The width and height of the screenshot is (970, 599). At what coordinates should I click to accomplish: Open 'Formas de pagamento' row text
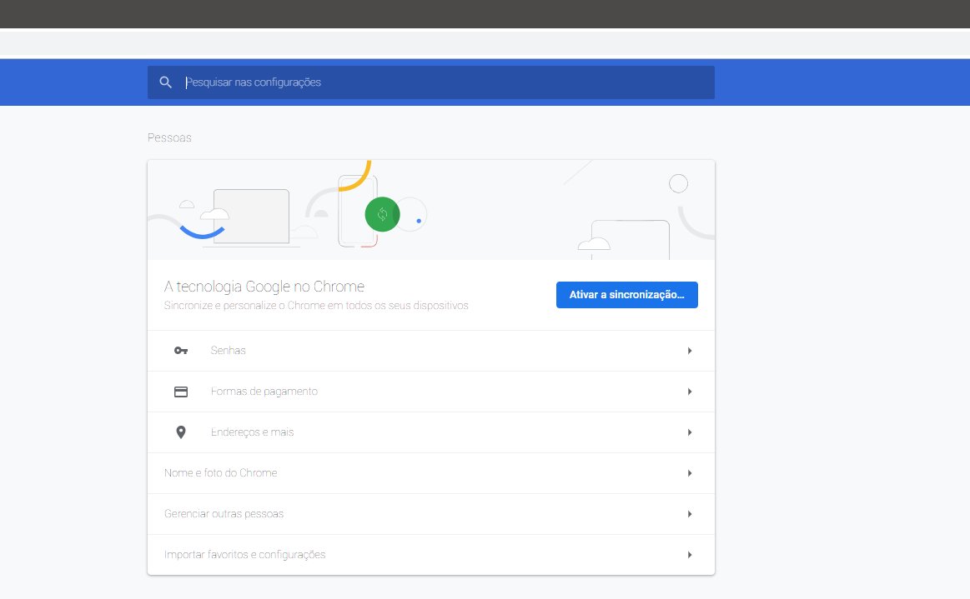tap(264, 392)
